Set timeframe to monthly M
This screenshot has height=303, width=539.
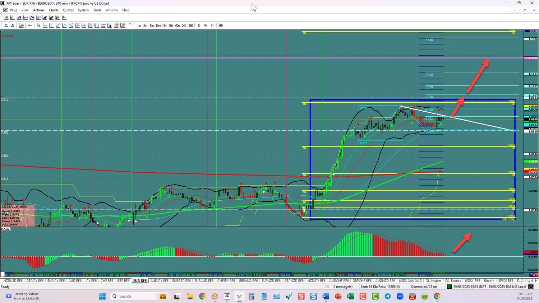pos(212,25)
